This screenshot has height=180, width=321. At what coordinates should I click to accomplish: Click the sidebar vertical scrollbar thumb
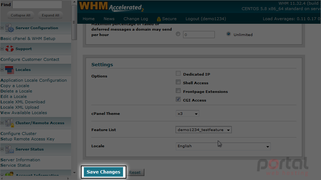click(74, 22)
